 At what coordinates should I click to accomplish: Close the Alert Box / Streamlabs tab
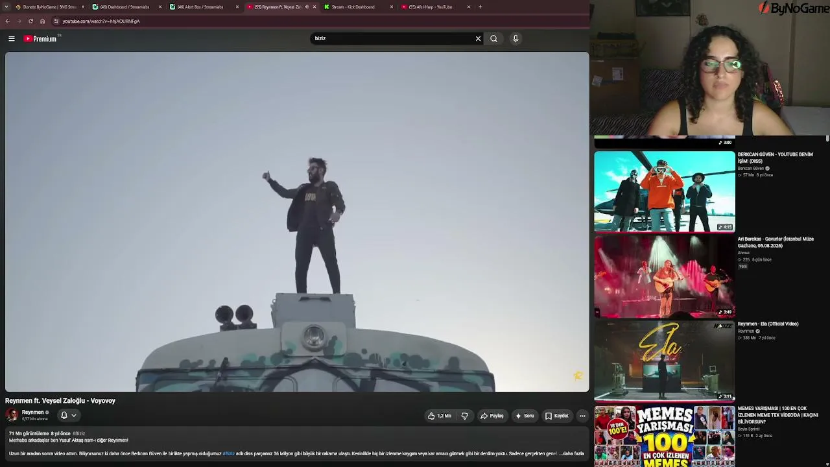[x=237, y=7]
